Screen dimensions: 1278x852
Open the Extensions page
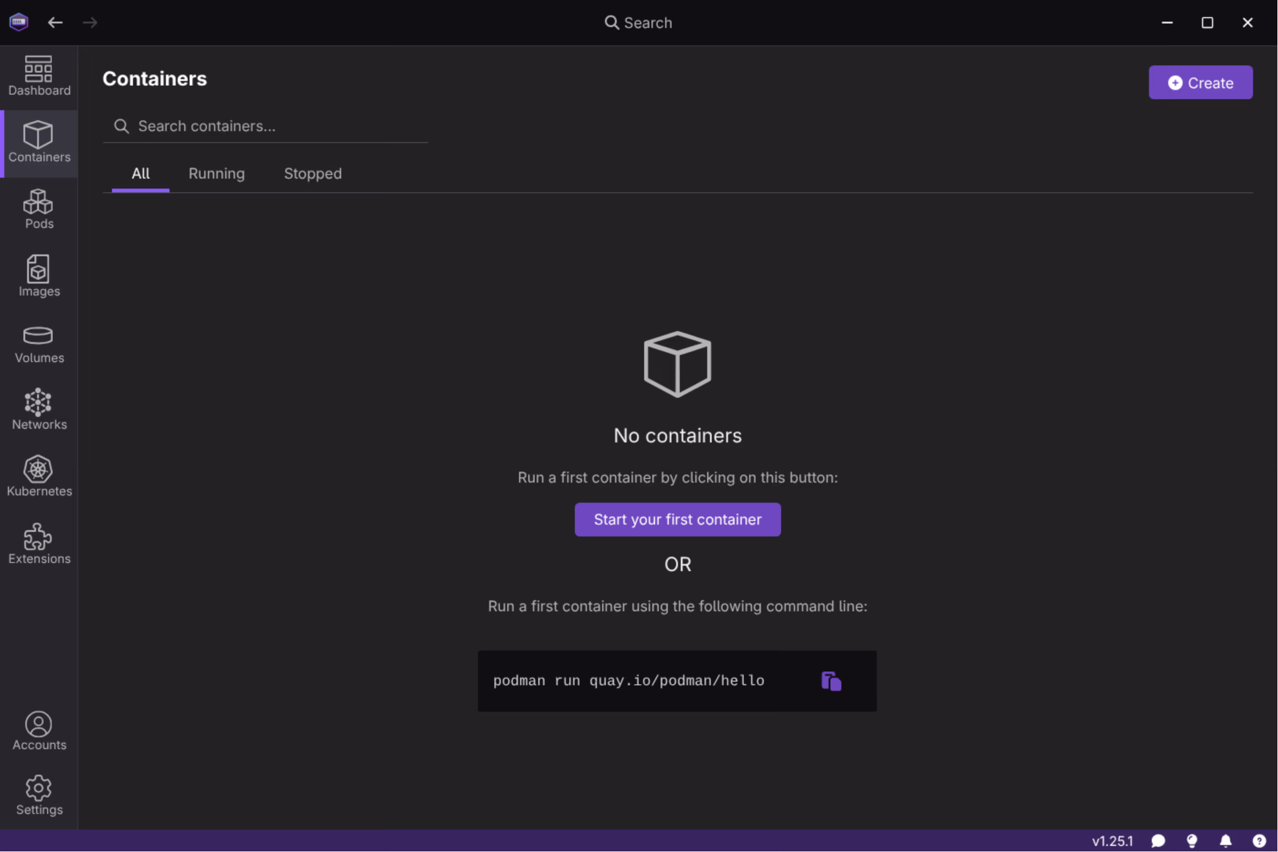(39, 544)
